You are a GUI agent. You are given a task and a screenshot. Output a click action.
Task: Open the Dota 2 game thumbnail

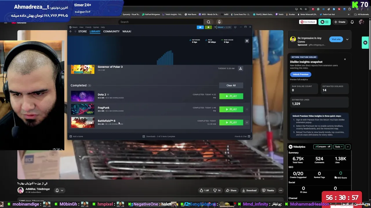pyautogui.click(x=83, y=96)
